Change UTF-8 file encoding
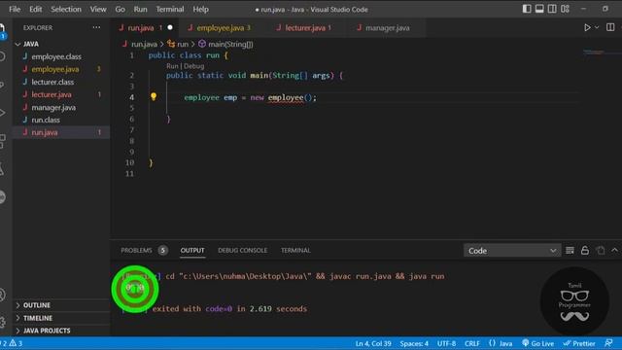The height and width of the screenshot is (350, 622). [446, 343]
